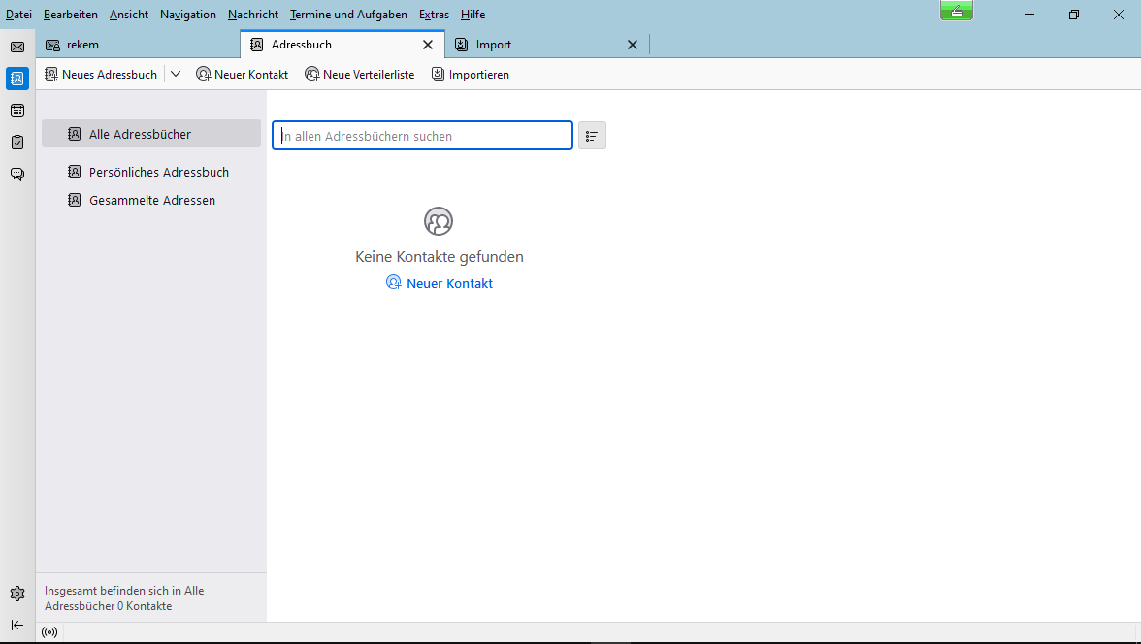The width and height of the screenshot is (1141, 644).
Task: Switch to the rekem mail tab
Action: 82,45
